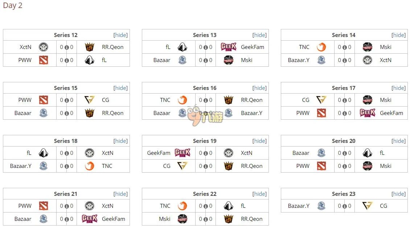This screenshot has height=231, width=410.
Task: Click the RR.Qeon logo in Series 12
Action: (x=89, y=47)
